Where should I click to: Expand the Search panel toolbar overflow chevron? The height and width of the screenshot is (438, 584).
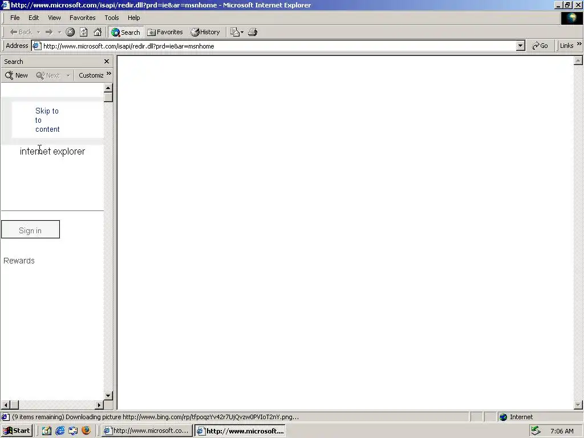(109, 74)
